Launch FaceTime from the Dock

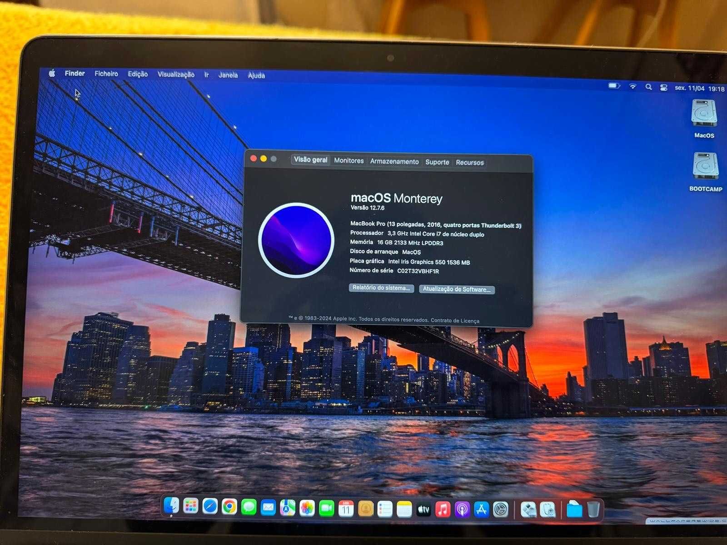(x=327, y=509)
